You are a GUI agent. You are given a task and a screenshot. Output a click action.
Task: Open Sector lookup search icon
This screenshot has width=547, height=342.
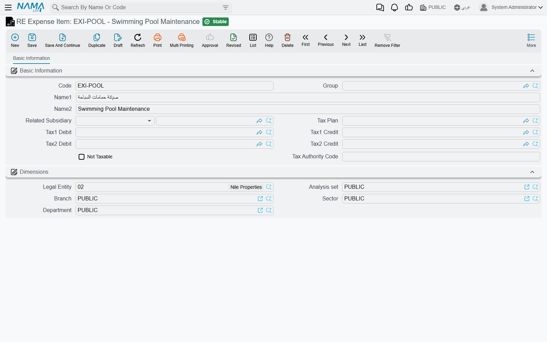(535, 199)
